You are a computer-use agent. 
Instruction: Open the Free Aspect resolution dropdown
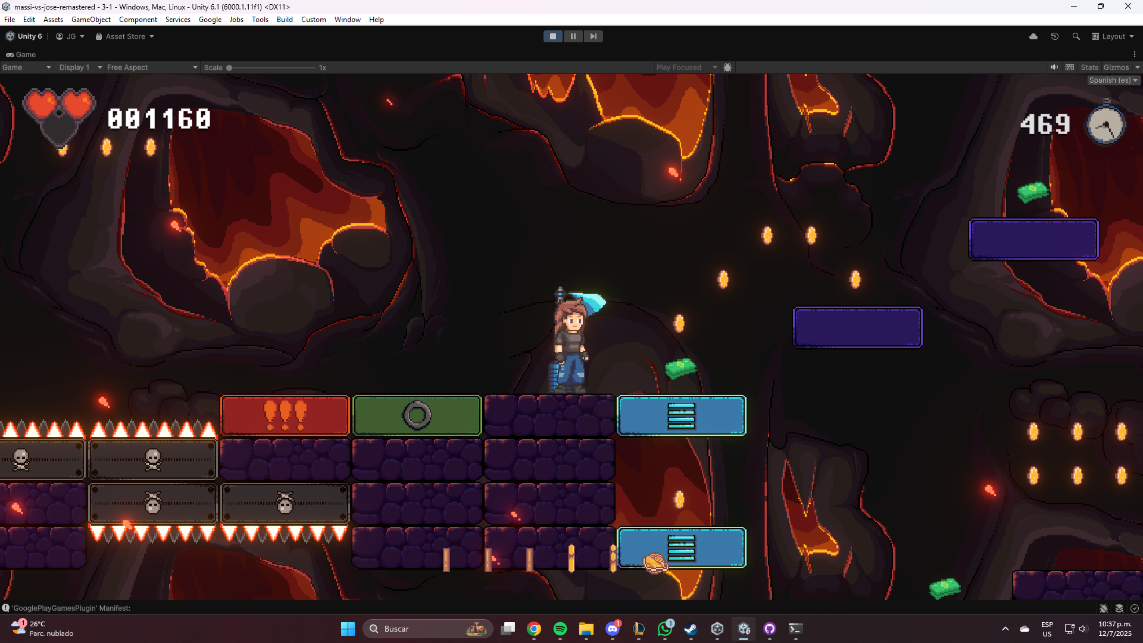[152, 67]
